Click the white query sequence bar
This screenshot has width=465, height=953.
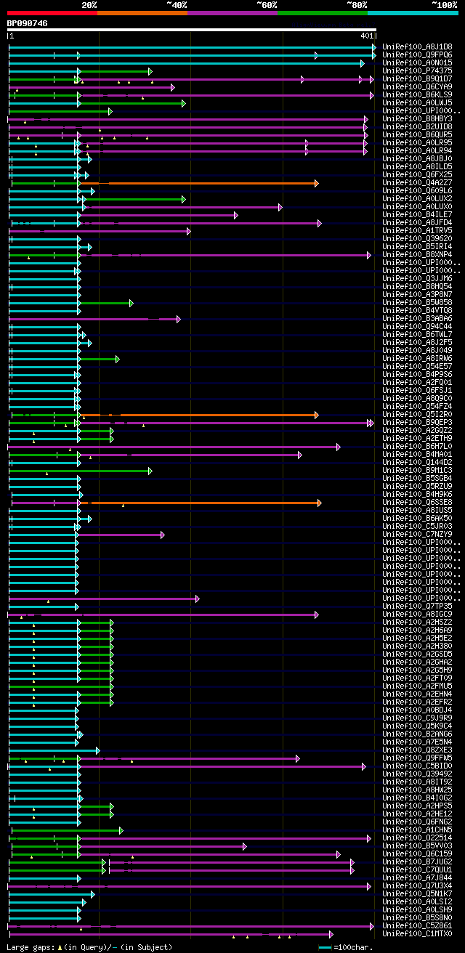[192, 30]
